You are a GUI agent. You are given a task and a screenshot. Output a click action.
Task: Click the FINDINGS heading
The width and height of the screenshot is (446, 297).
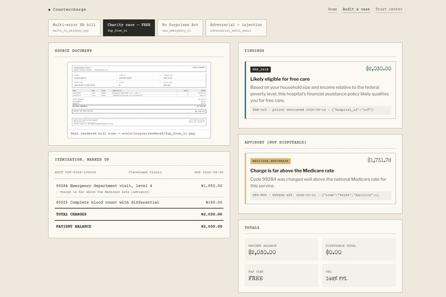point(255,50)
